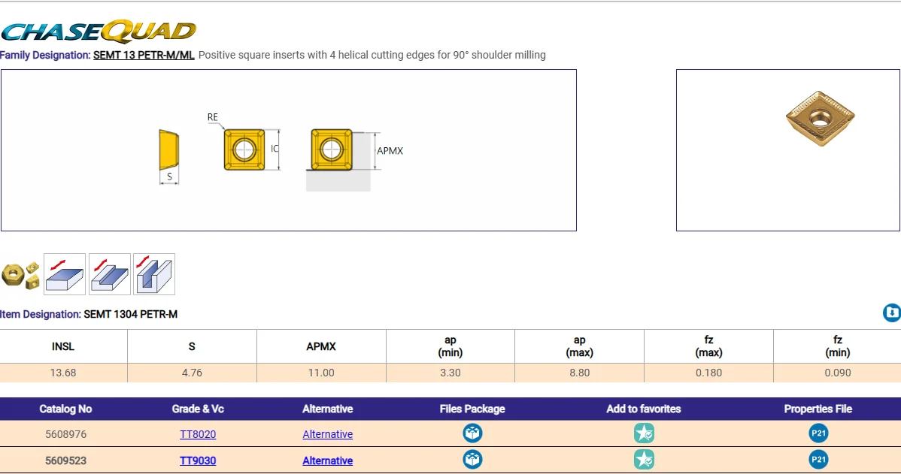Select the slot milling application icon
901x474 pixels.
(x=154, y=274)
